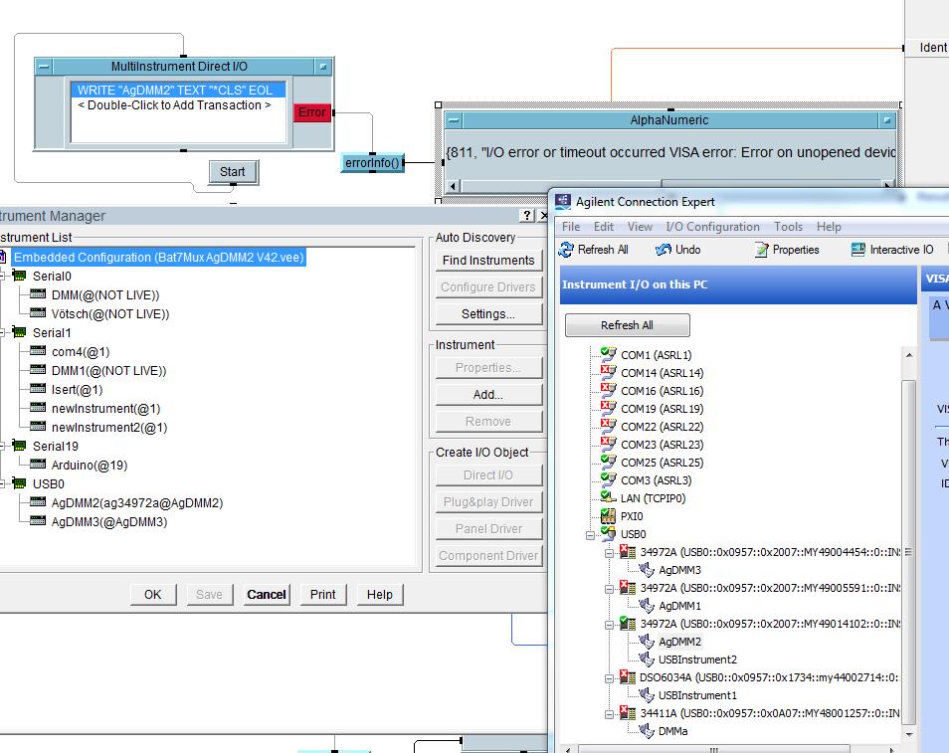Select the Arduino(@19) instrument icon
Image resolution: width=949 pixels, height=753 pixels.
(x=39, y=465)
